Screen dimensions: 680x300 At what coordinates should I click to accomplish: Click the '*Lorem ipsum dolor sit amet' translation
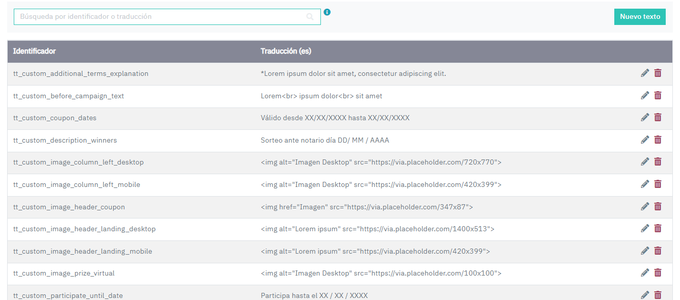tap(353, 74)
